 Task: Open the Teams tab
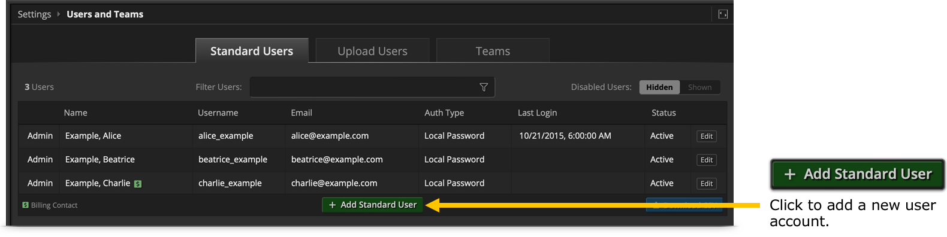493,51
